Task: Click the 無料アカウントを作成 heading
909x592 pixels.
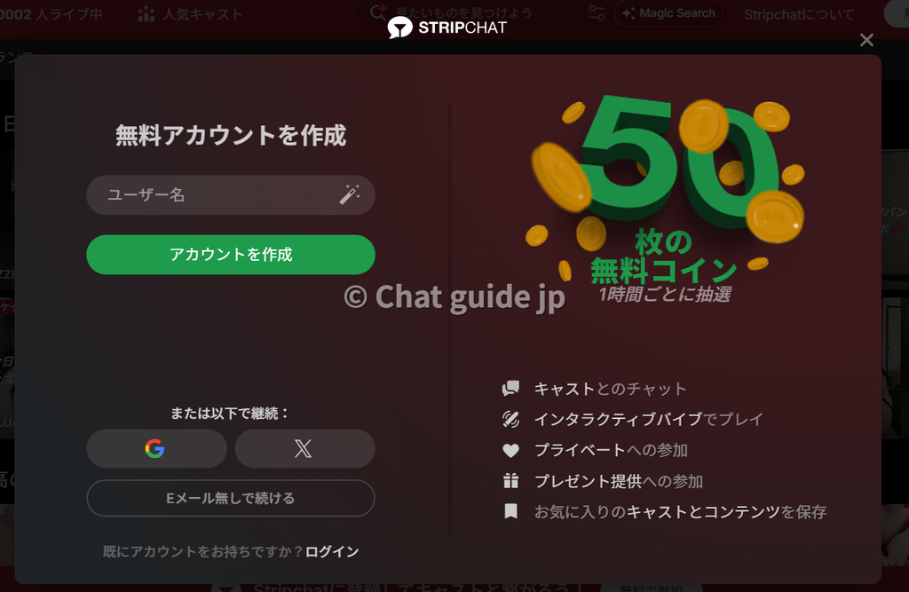Action: (x=231, y=136)
